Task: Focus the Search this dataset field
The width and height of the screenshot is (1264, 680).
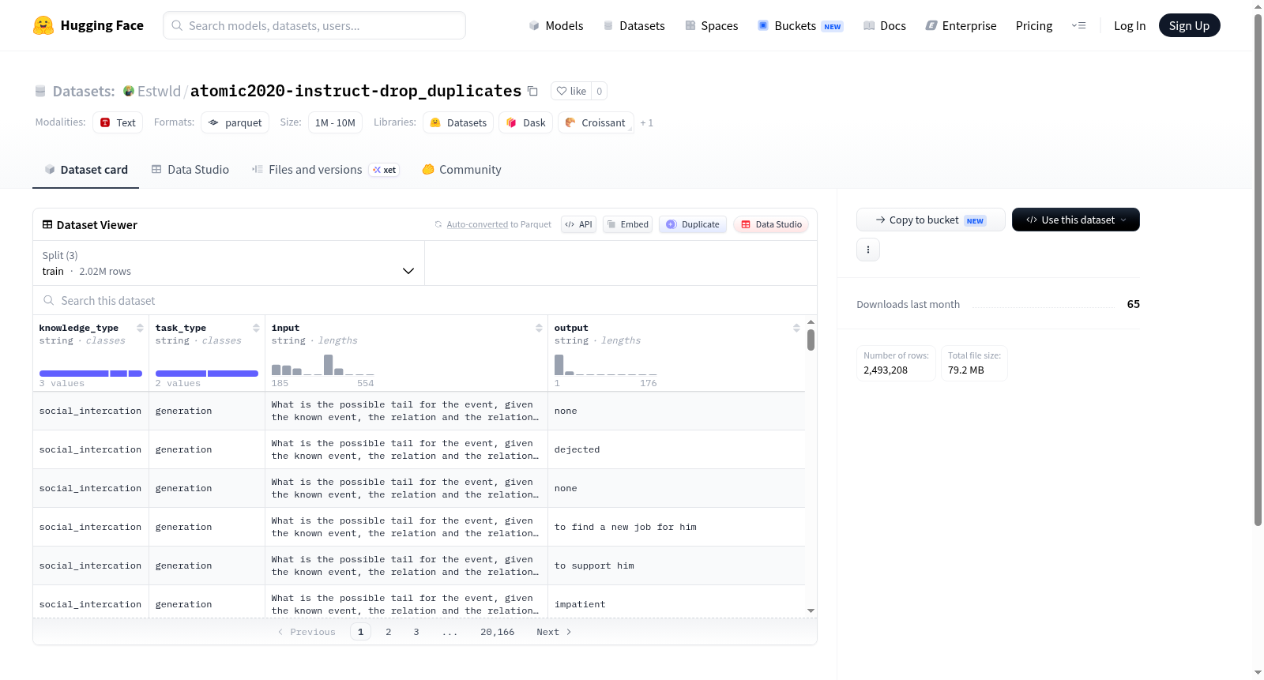Action: (425, 301)
